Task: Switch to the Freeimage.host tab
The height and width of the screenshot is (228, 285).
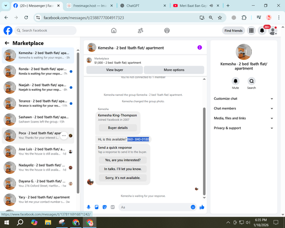Action: pyautogui.click(x=90, y=6)
